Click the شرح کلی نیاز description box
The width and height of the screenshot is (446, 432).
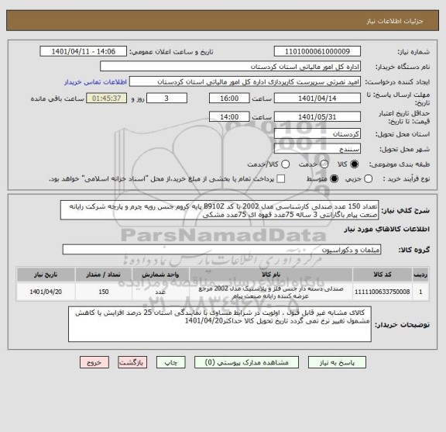pyautogui.click(x=219, y=210)
